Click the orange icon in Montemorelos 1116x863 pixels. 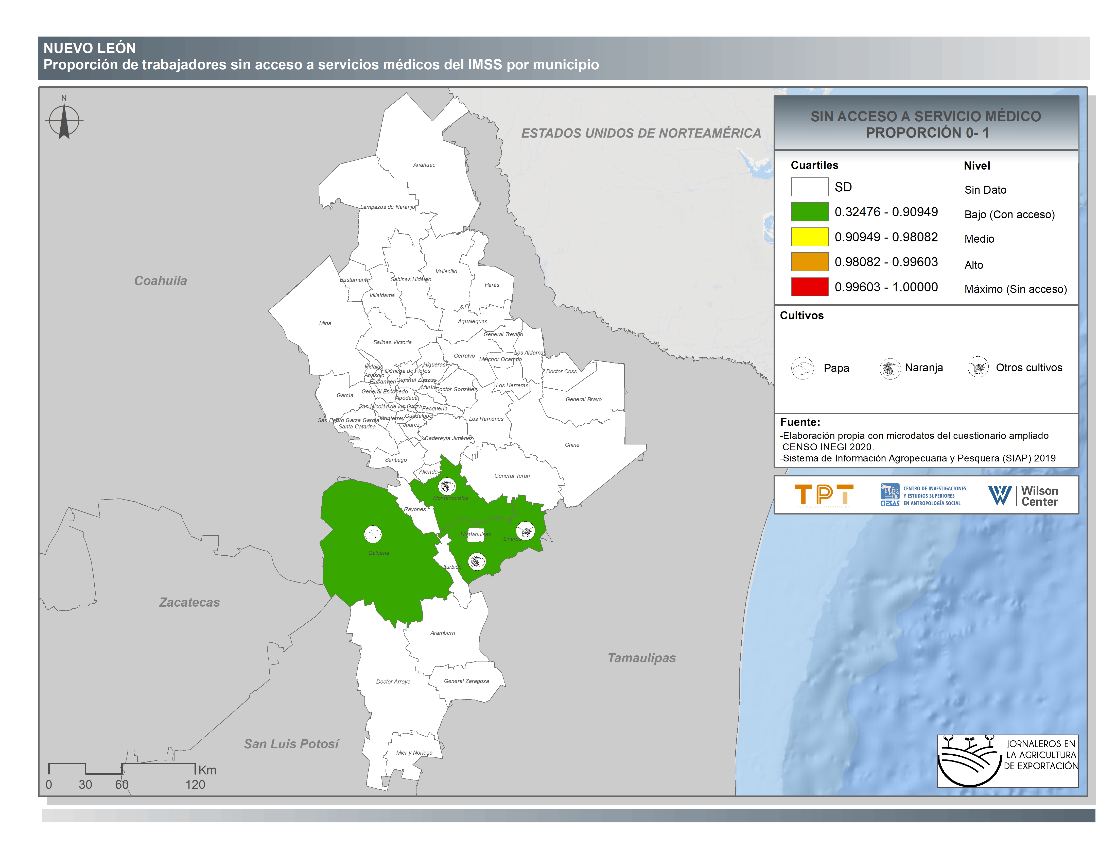[447, 486]
